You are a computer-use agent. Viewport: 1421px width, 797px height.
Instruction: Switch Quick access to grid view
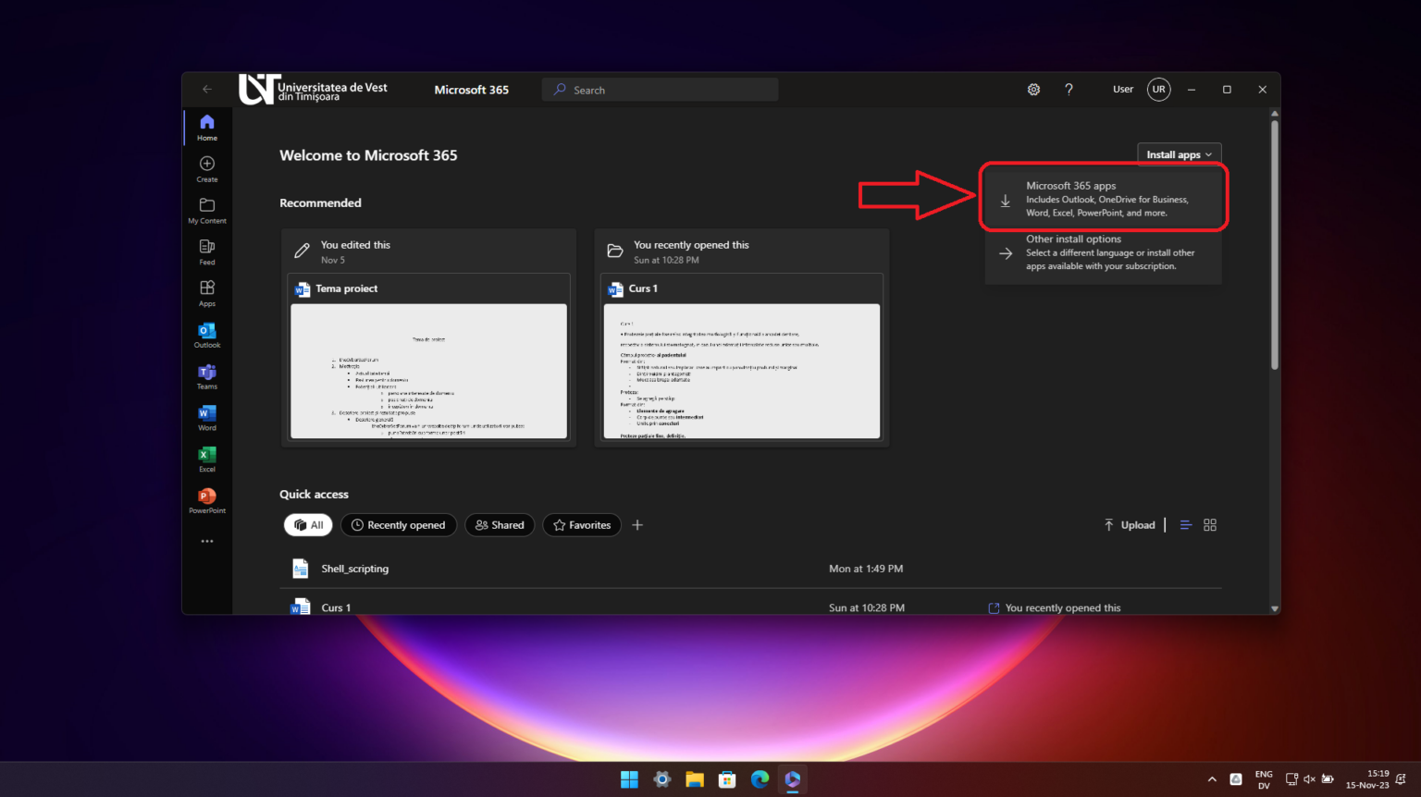pyautogui.click(x=1210, y=524)
